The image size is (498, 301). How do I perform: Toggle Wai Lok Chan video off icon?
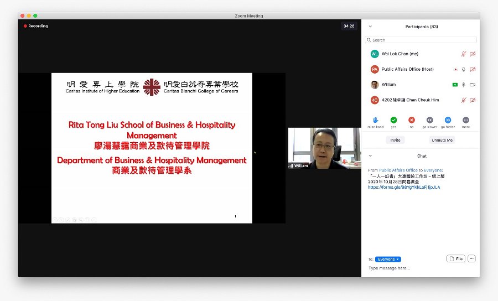click(x=473, y=54)
